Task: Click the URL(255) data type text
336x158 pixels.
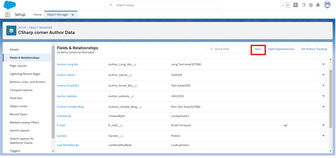Action: tap(178, 96)
